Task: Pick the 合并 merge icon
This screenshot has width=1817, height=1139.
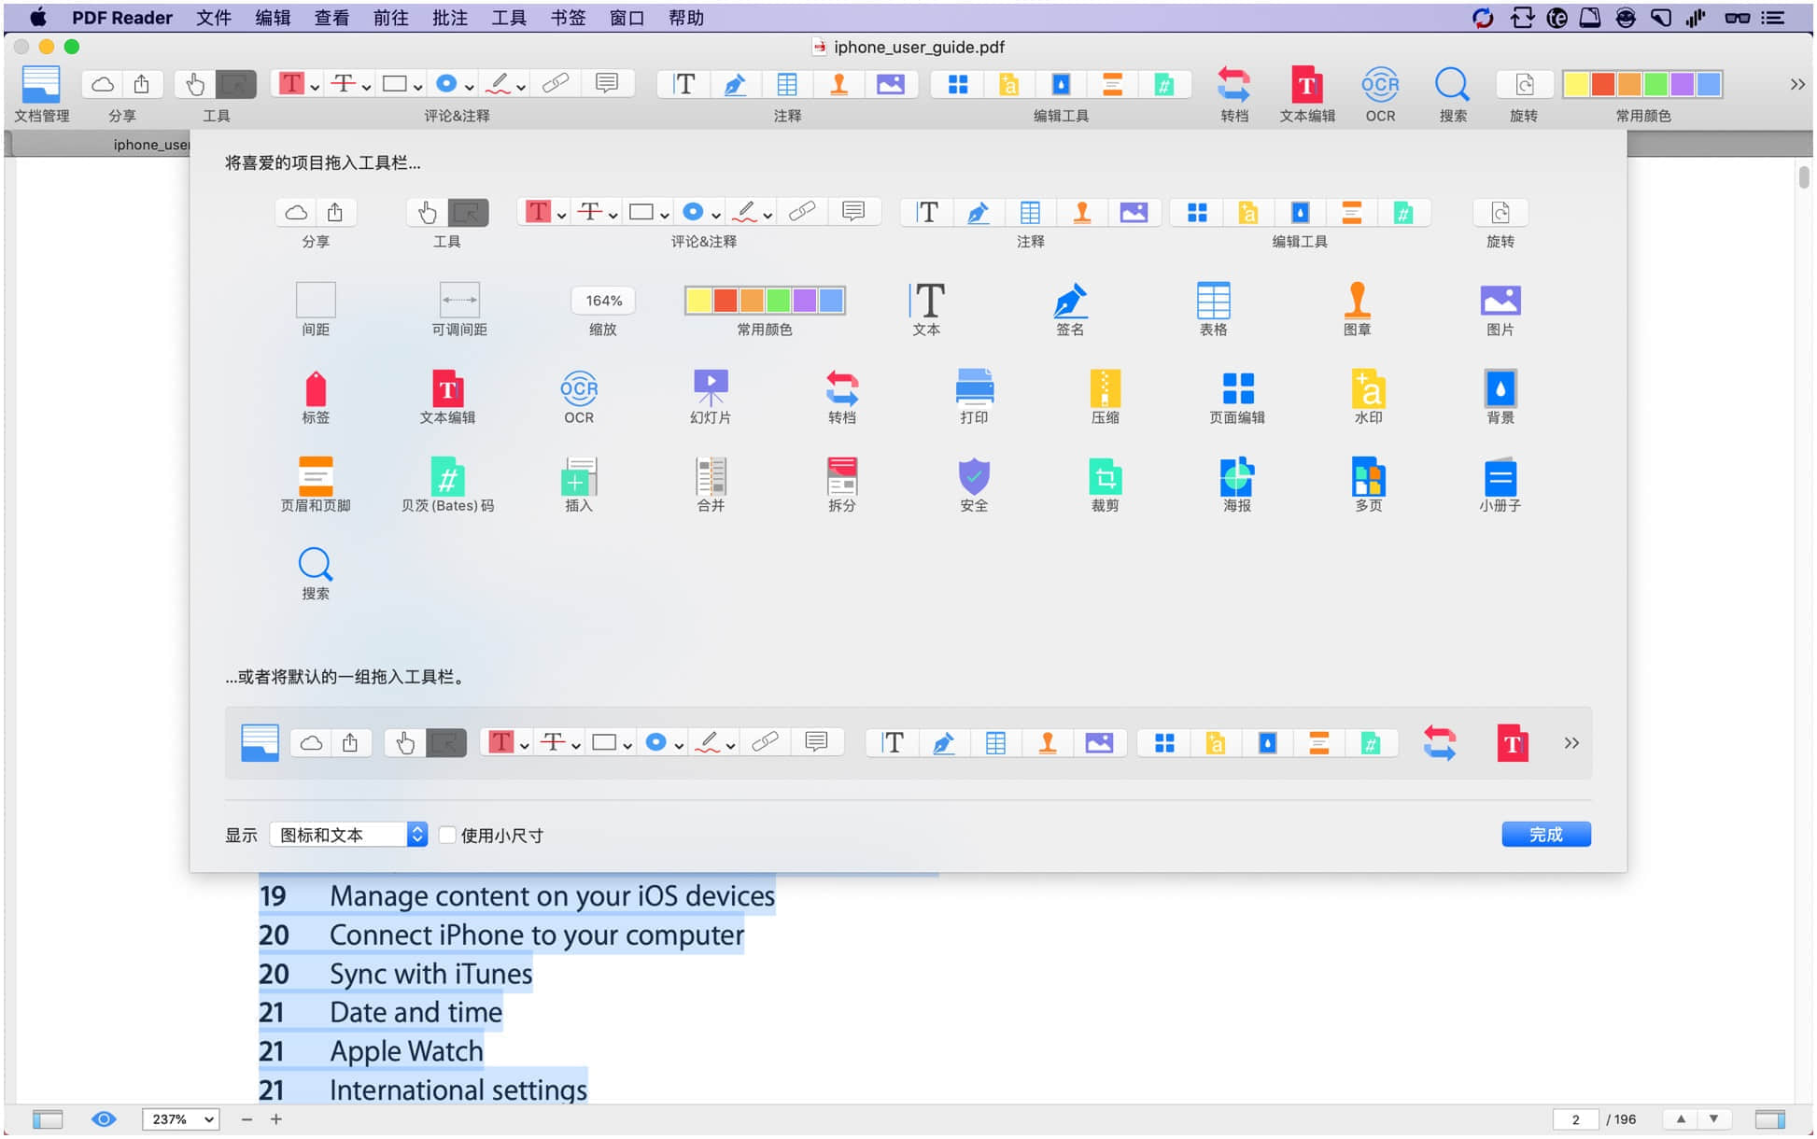Action: [x=711, y=476]
